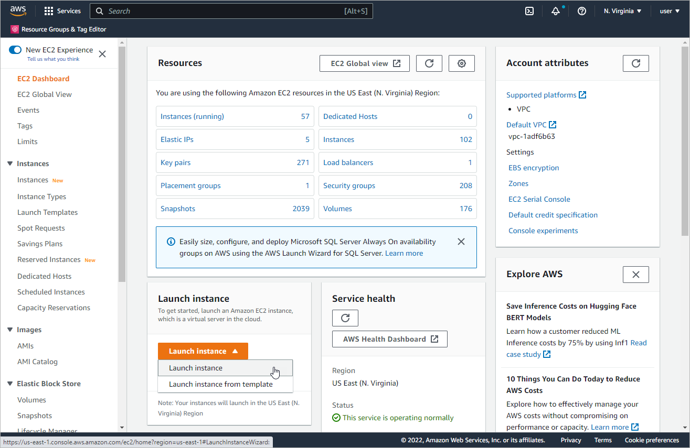Dismiss the SQL Server info banner

click(461, 242)
